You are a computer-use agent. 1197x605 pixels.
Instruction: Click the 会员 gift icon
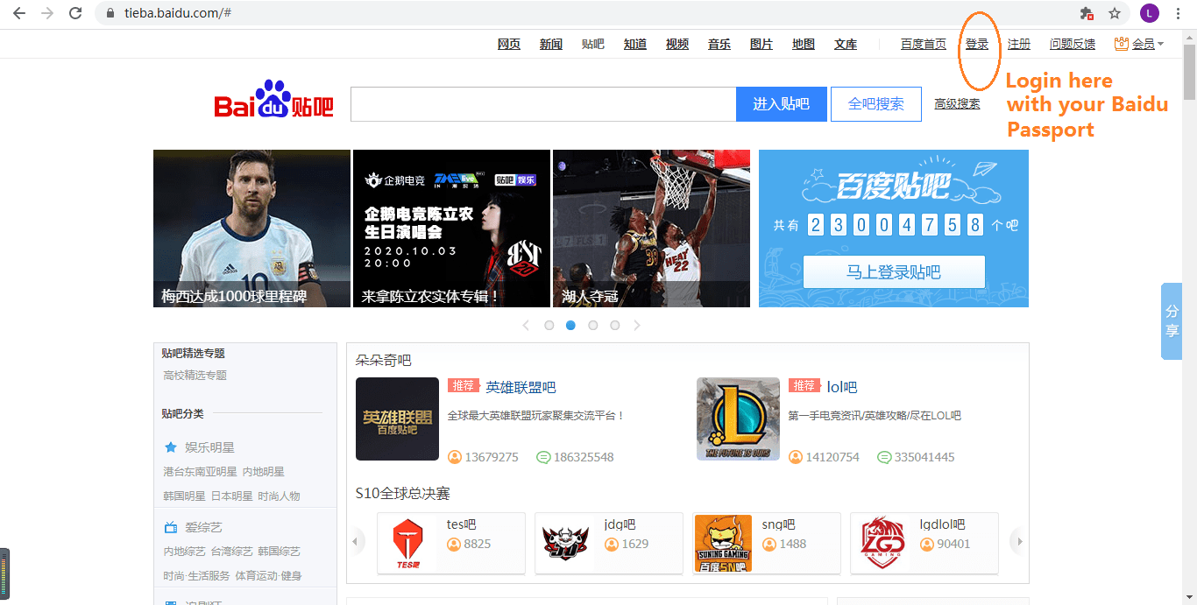(x=1121, y=44)
